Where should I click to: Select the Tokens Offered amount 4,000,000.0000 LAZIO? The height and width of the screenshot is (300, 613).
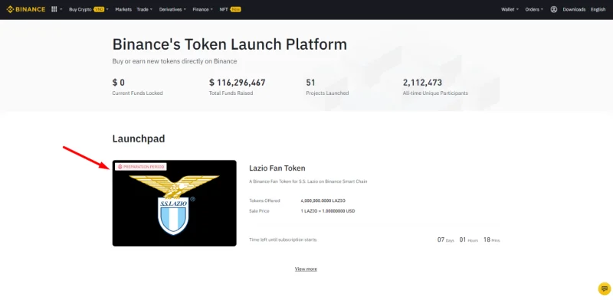coord(323,201)
